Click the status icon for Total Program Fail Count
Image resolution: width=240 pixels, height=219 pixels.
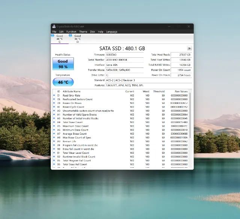[54, 160]
